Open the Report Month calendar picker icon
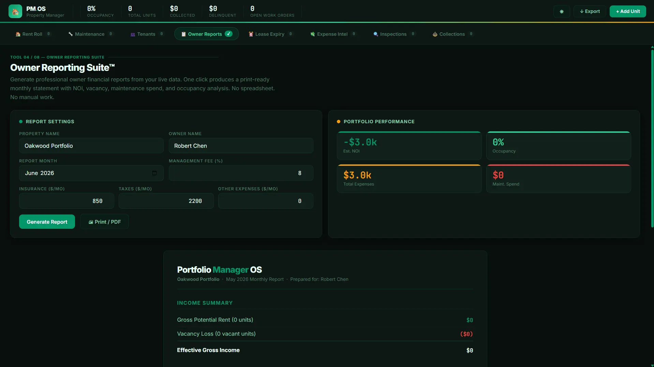 (154, 173)
